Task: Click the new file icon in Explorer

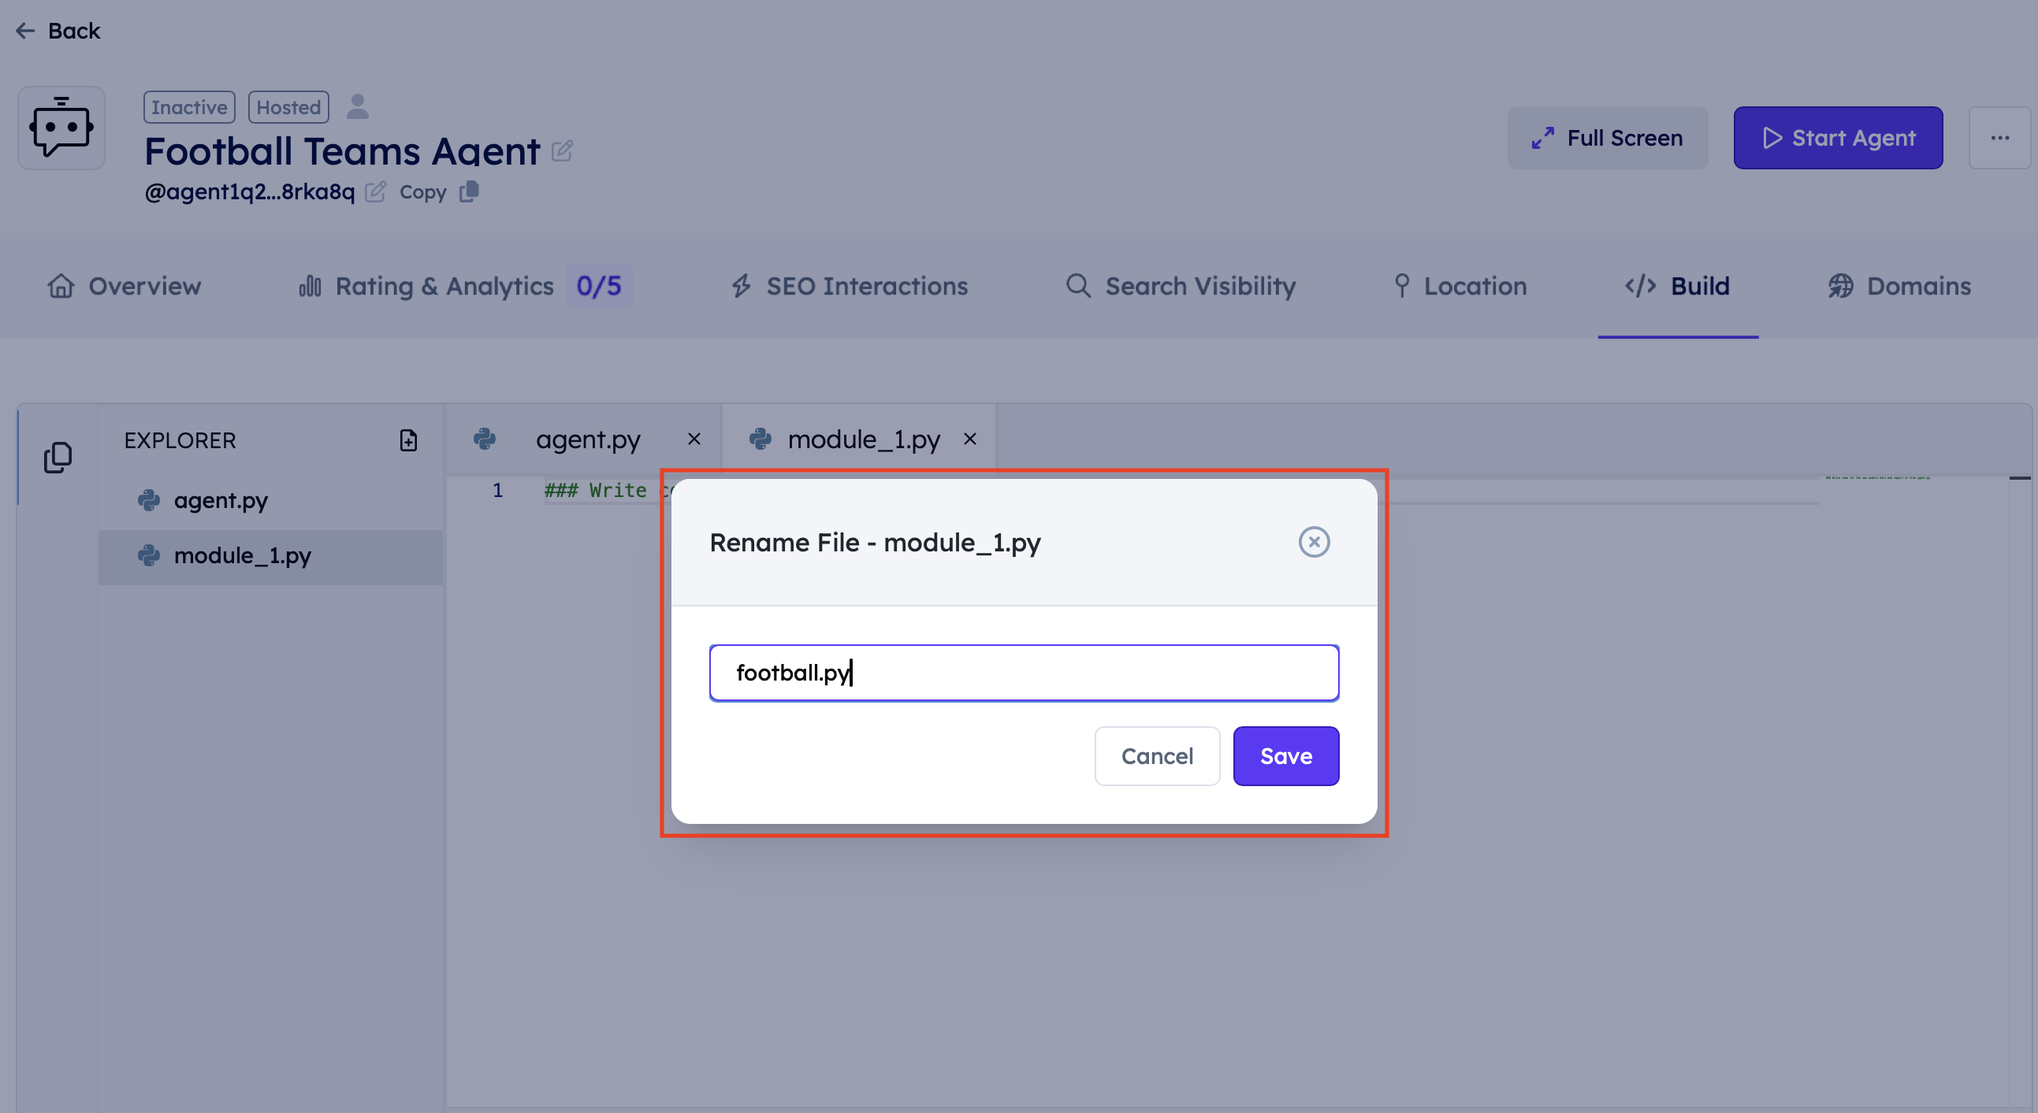Action: [408, 440]
